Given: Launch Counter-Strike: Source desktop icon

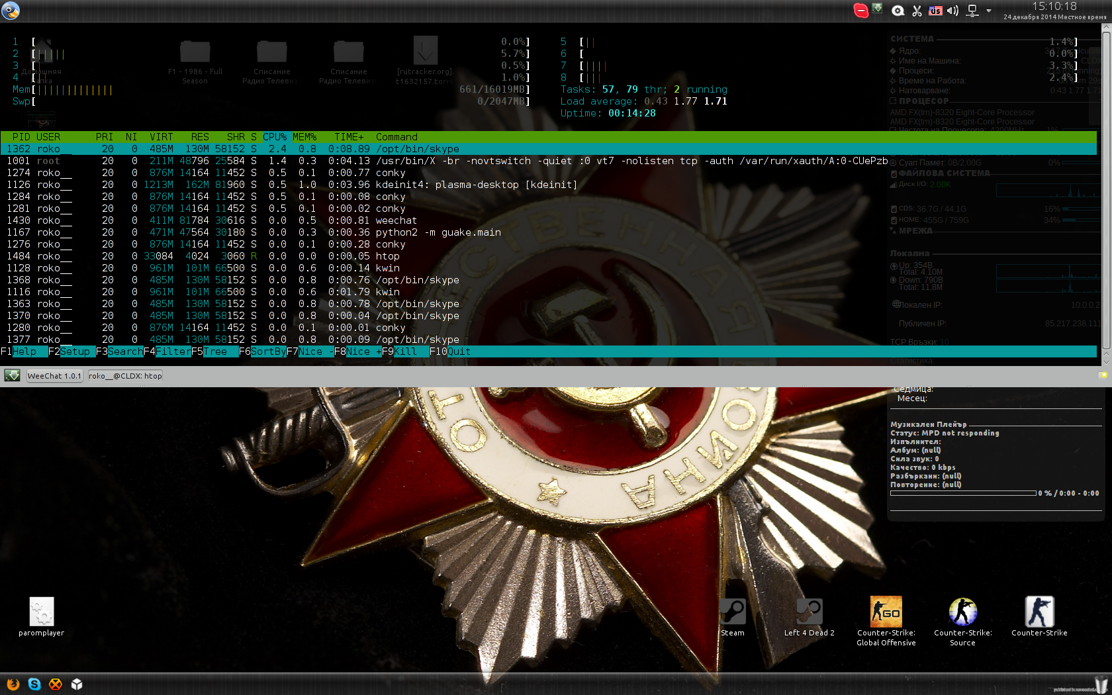Looking at the screenshot, I should click(963, 621).
